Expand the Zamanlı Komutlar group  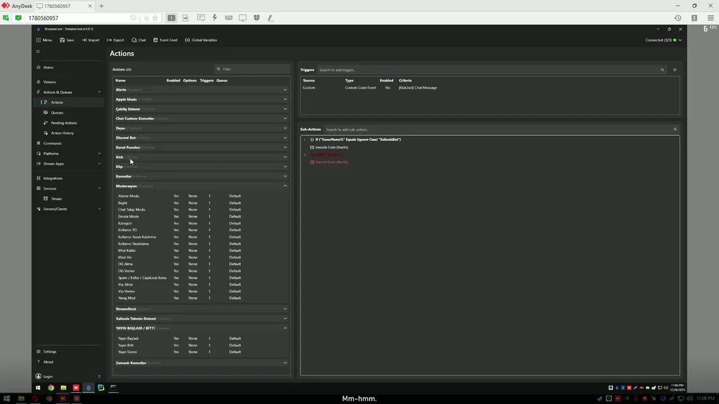pos(285,362)
